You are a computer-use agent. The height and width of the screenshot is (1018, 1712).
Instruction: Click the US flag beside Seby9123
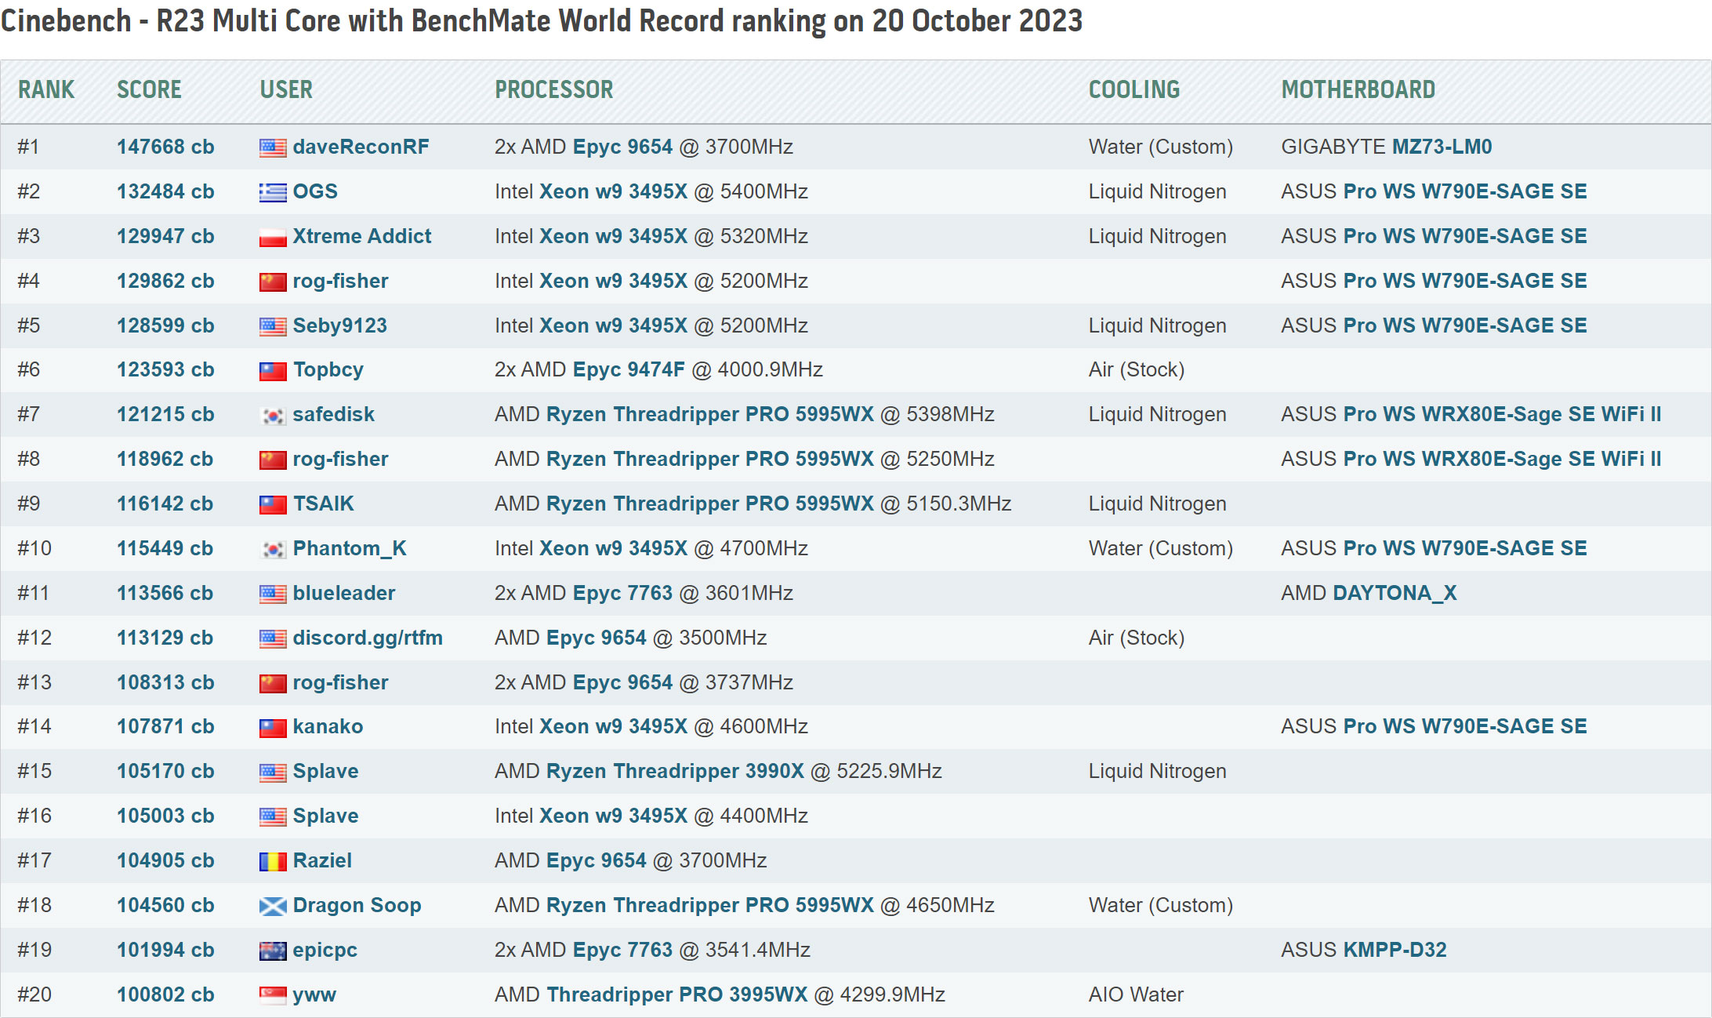273,326
